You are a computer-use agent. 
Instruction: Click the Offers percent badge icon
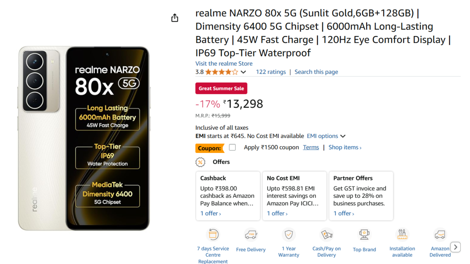tap(200, 162)
